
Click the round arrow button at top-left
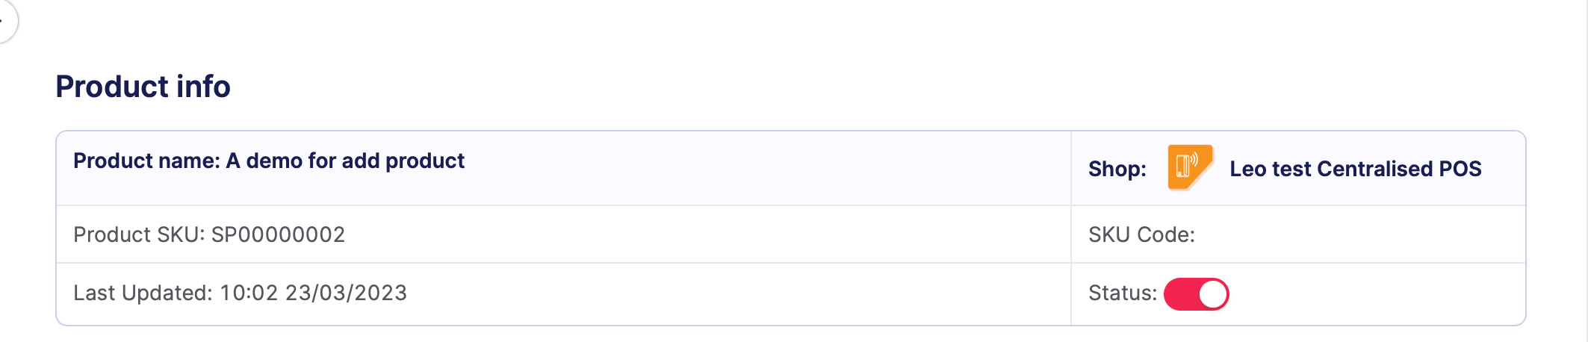pos(6,21)
